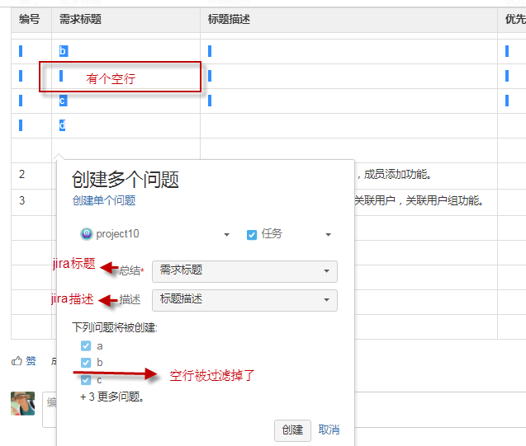The width and height of the screenshot is (526, 446).
Task: Uncheck the checkbox for issue b
Action: tap(86, 362)
